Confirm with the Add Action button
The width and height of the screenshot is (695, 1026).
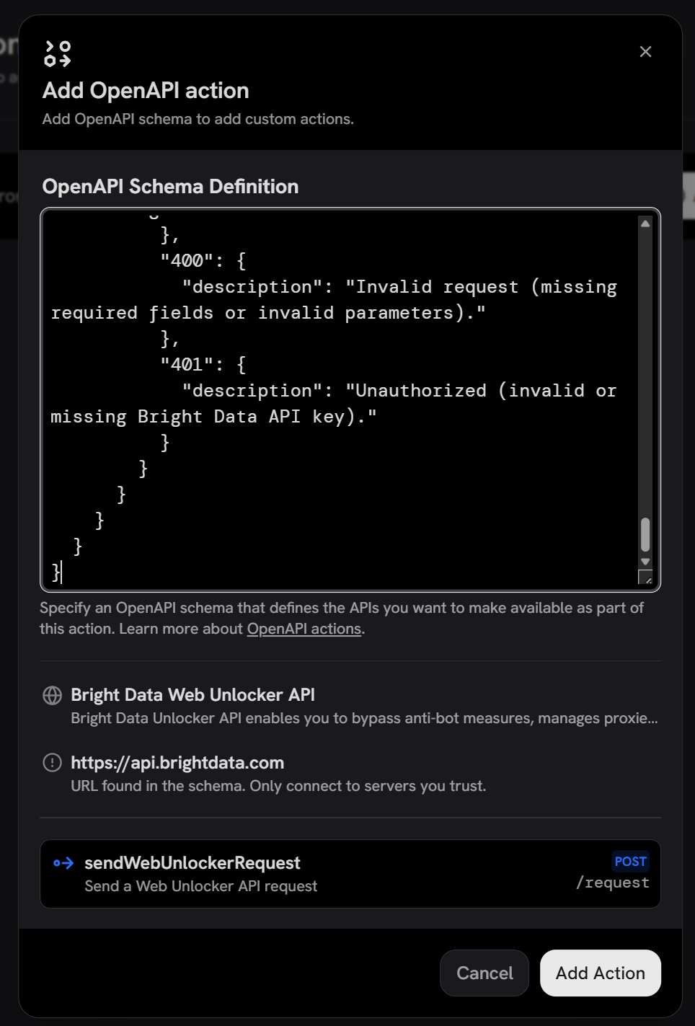tap(601, 973)
